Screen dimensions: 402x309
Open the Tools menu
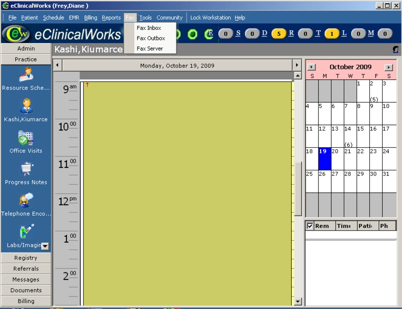click(x=146, y=18)
